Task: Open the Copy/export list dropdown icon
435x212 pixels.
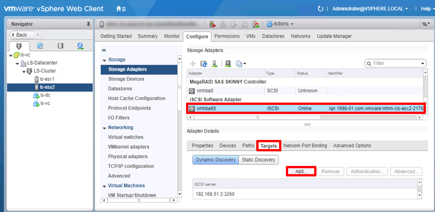Action: (x=240, y=64)
